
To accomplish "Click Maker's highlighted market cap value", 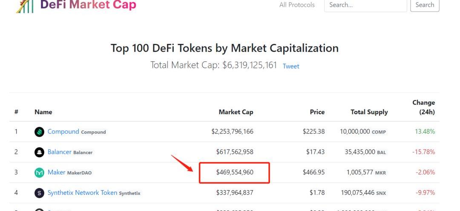I will pyautogui.click(x=234, y=172).
